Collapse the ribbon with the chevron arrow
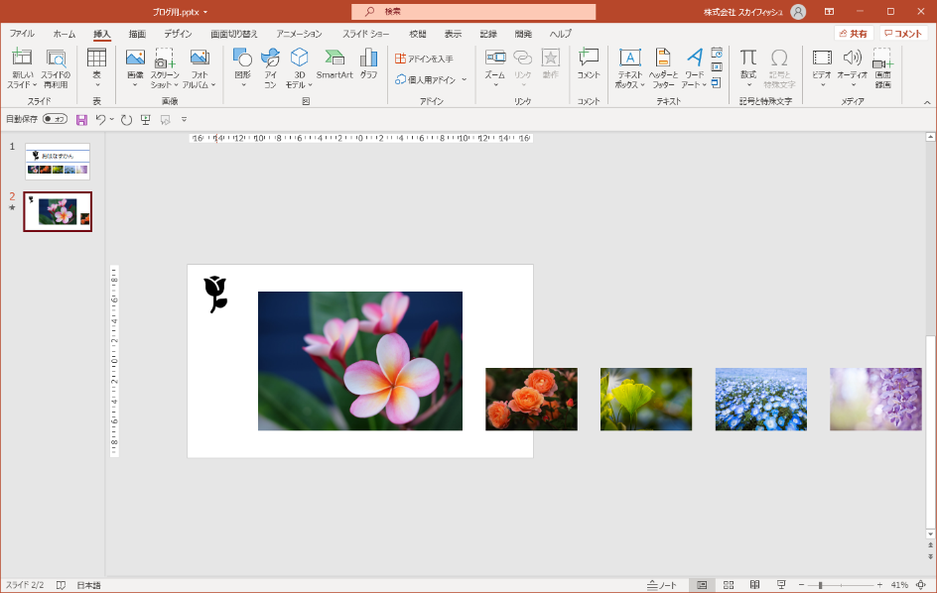 (926, 102)
